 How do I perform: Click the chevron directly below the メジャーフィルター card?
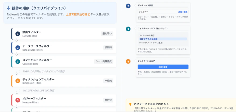[17, 107]
